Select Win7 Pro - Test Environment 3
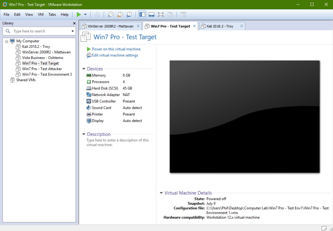333x231 pixels. point(47,74)
